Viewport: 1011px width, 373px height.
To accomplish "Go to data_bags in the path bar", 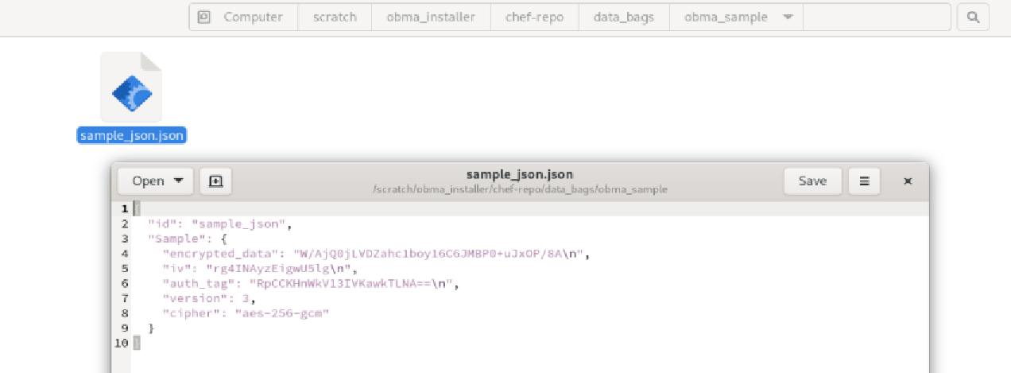I will pos(624,17).
